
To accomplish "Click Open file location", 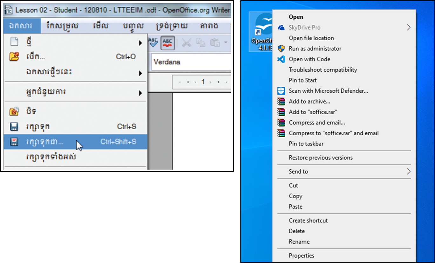I will [x=311, y=38].
